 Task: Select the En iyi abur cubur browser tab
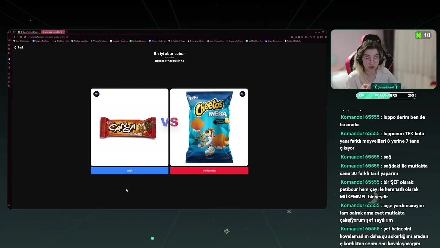point(53,32)
